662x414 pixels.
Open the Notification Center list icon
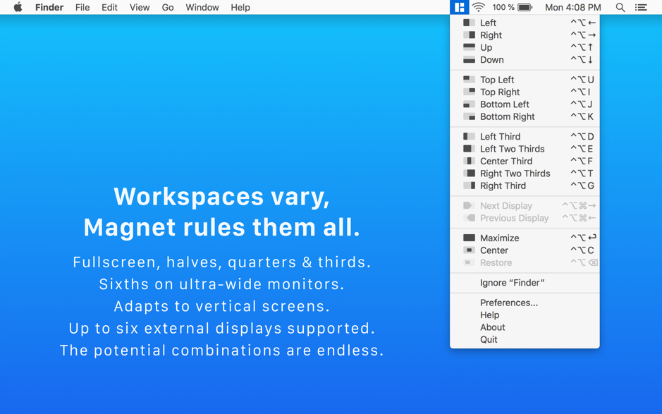pos(641,8)
